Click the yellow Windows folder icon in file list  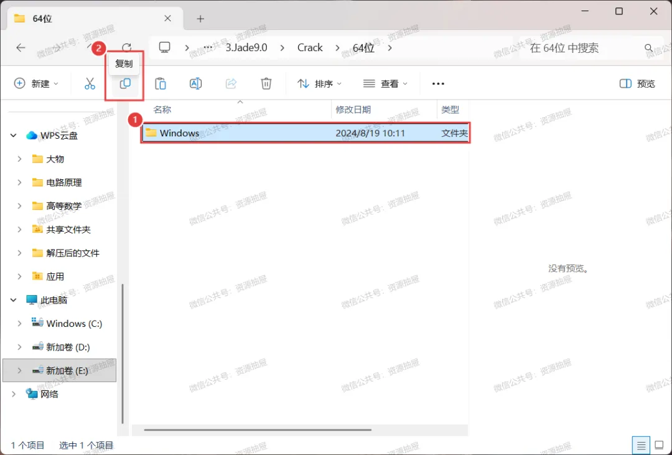click(x=151, y=133)
